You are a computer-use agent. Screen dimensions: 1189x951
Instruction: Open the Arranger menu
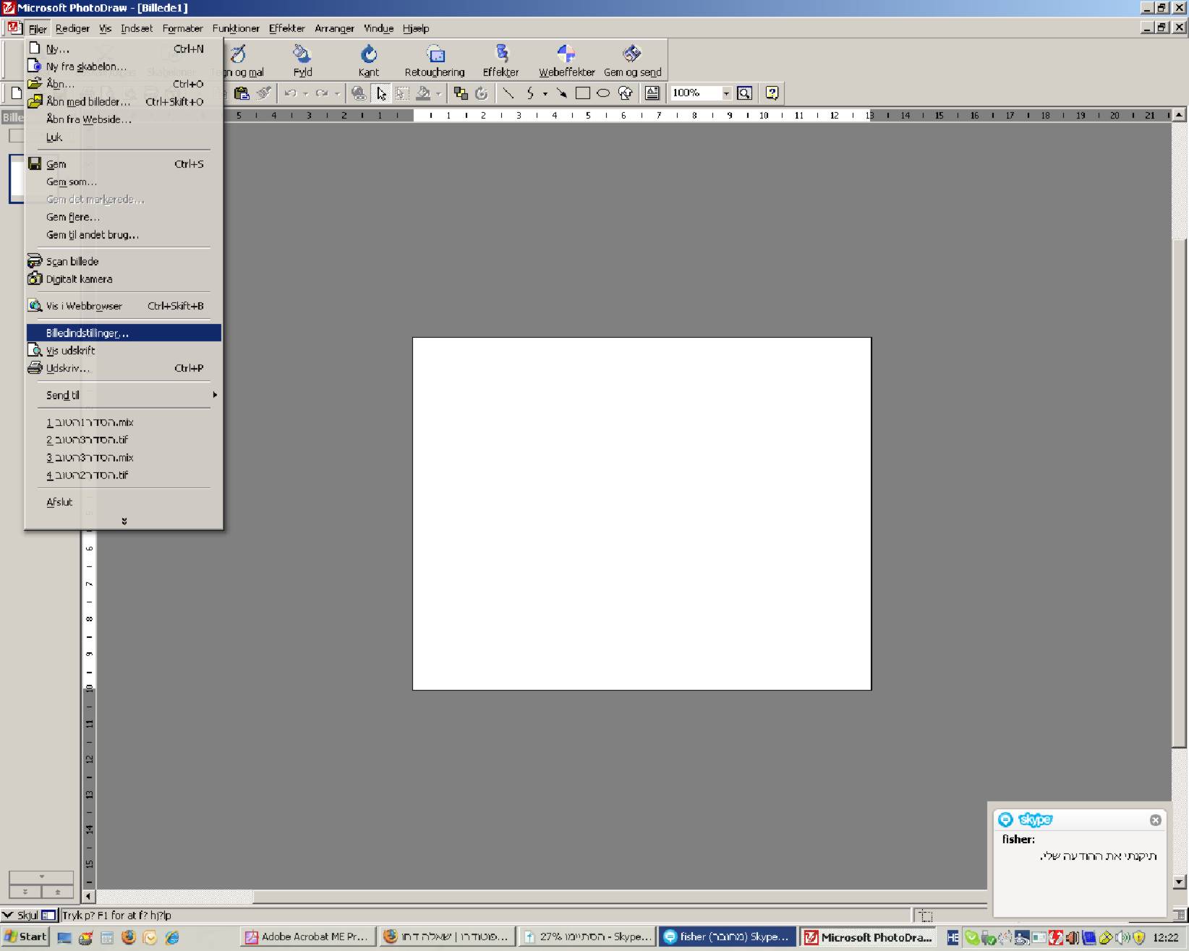[334, 29]
